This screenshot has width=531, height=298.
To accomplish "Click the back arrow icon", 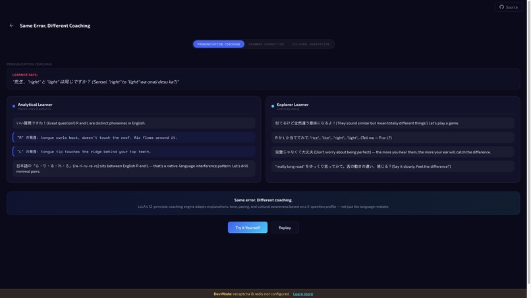I will pyautogui.click(x=11, y=26).
